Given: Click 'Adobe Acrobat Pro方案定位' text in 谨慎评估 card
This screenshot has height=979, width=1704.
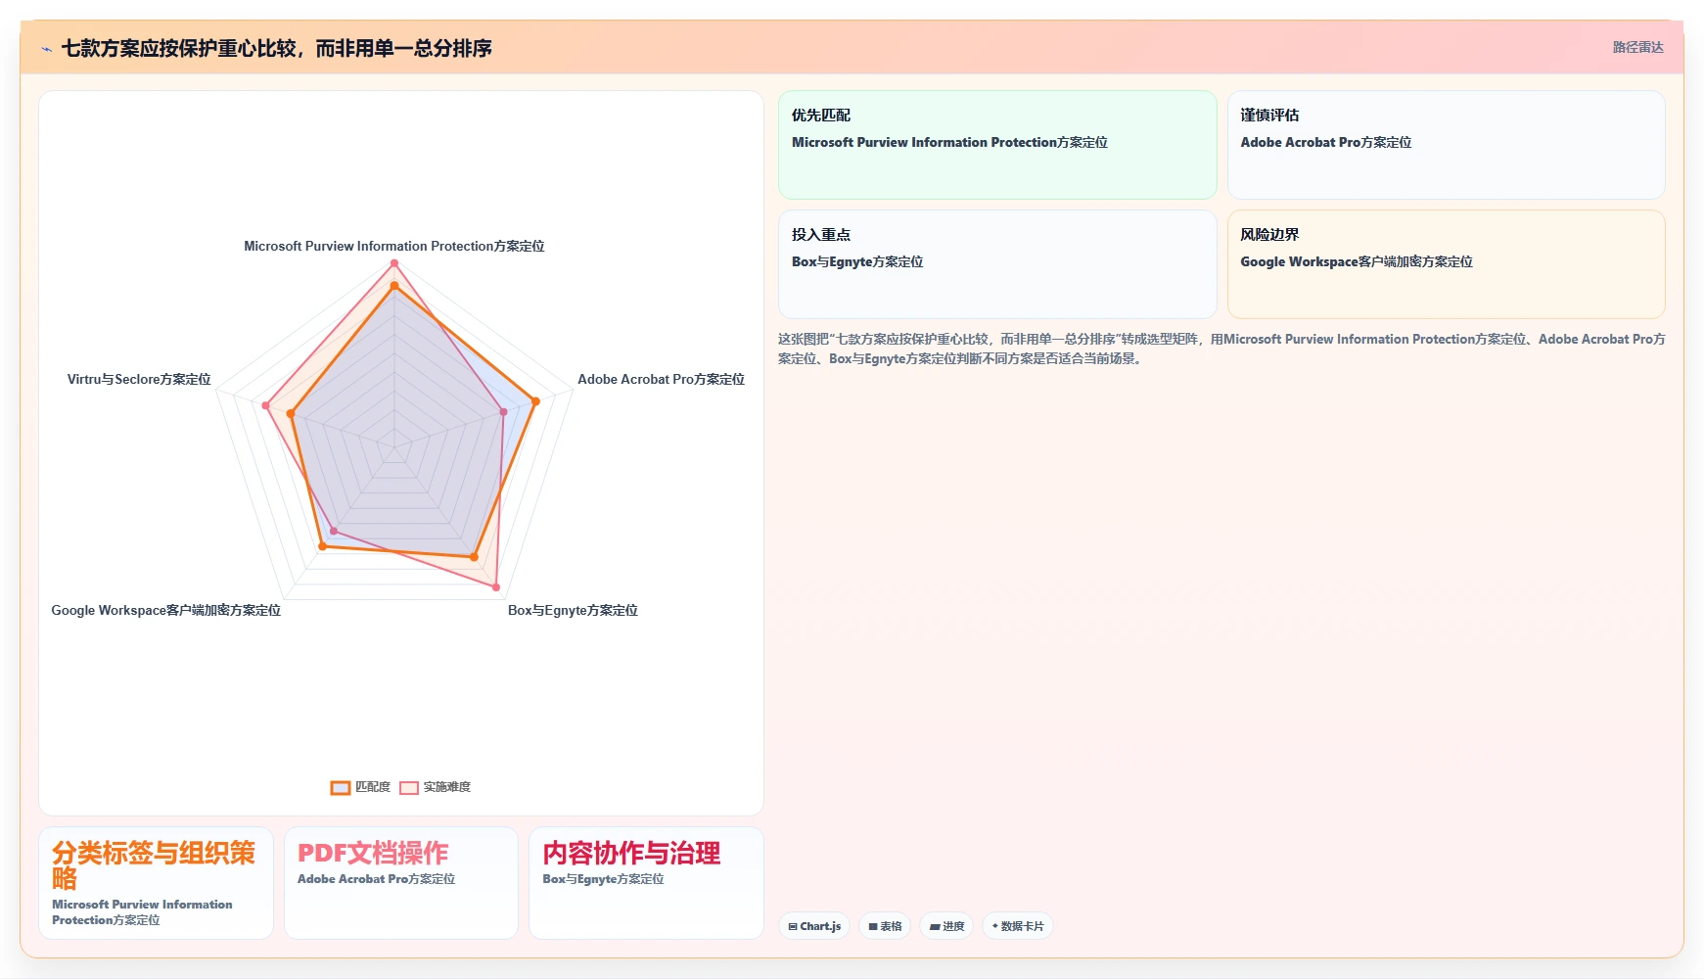Looking at the screenshot, I should (x=1326, y=142).
